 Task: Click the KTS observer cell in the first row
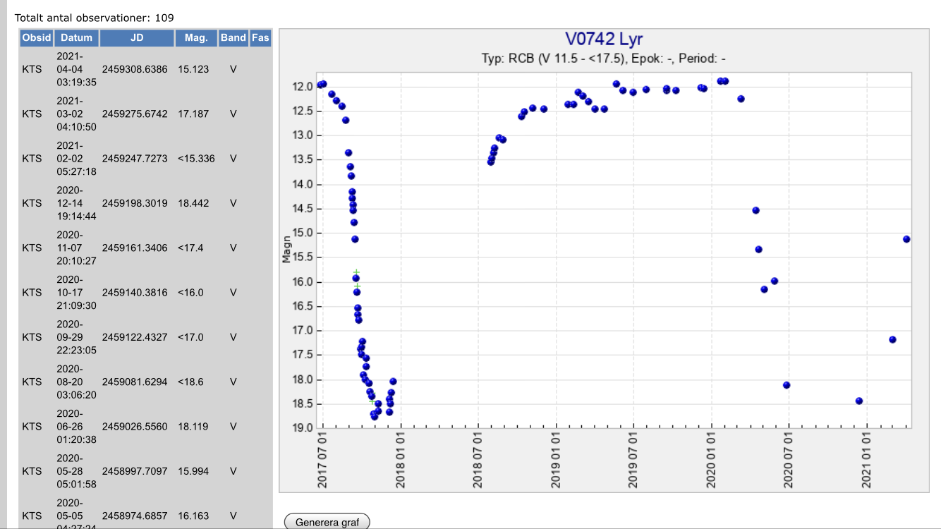click(32, 69)
